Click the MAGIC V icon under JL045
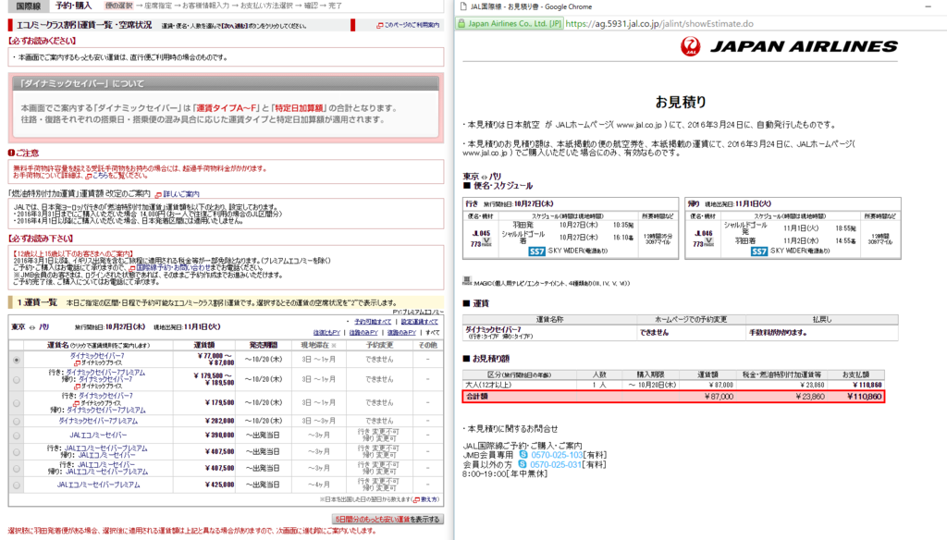The width and height of the screenshot is (947, 540). tap(486, 242)
